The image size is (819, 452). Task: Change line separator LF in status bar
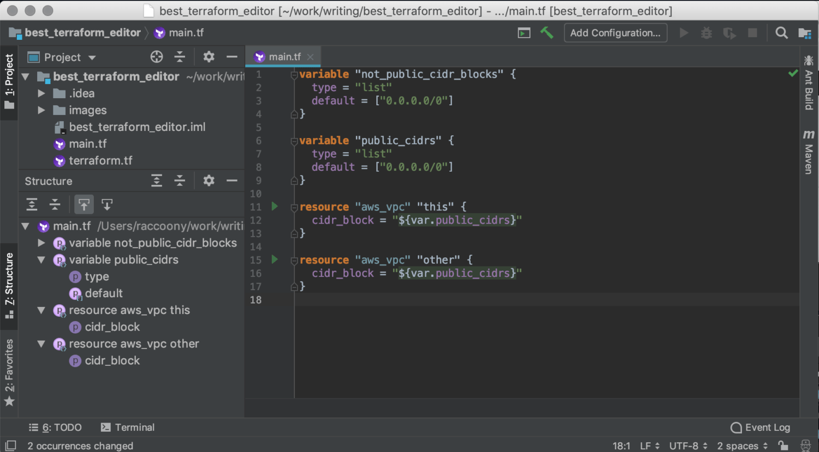point(650,445)
